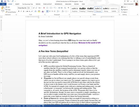Toggle strikethrough formatting

[x=27, y=11]
